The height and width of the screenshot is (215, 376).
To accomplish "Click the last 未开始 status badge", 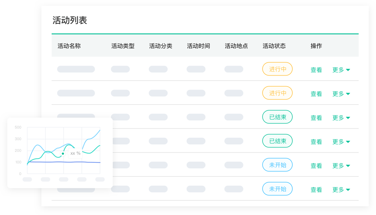I will pos(277,188).
